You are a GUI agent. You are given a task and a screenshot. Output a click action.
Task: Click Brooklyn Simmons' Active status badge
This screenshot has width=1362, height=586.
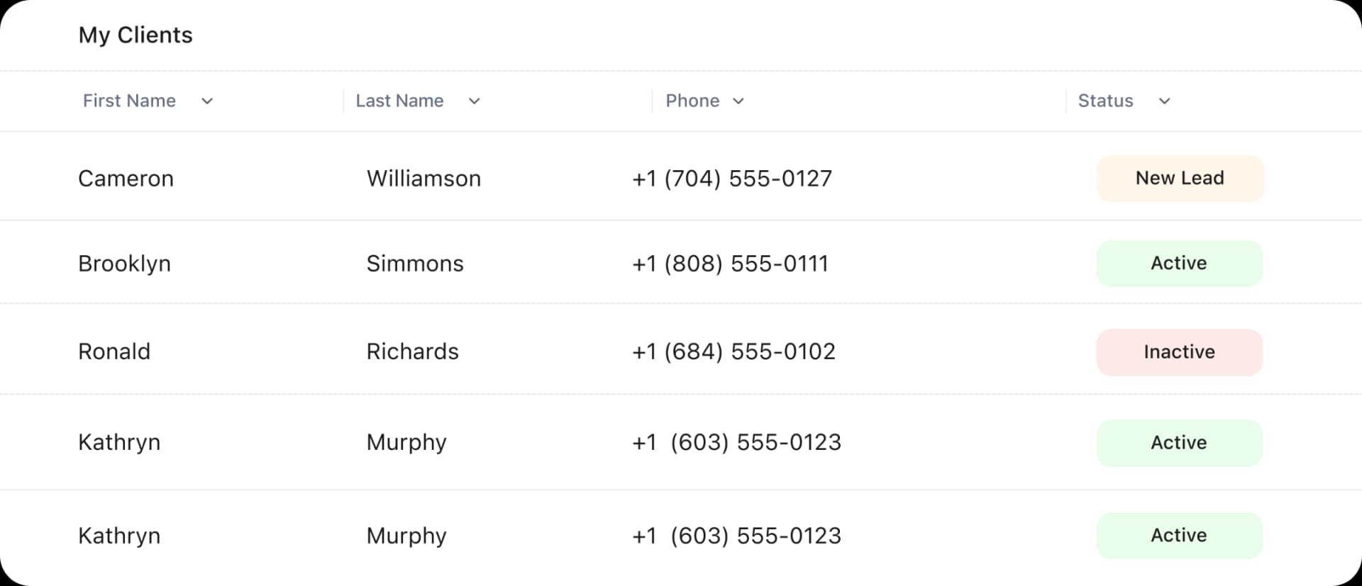pos(1179,264)
